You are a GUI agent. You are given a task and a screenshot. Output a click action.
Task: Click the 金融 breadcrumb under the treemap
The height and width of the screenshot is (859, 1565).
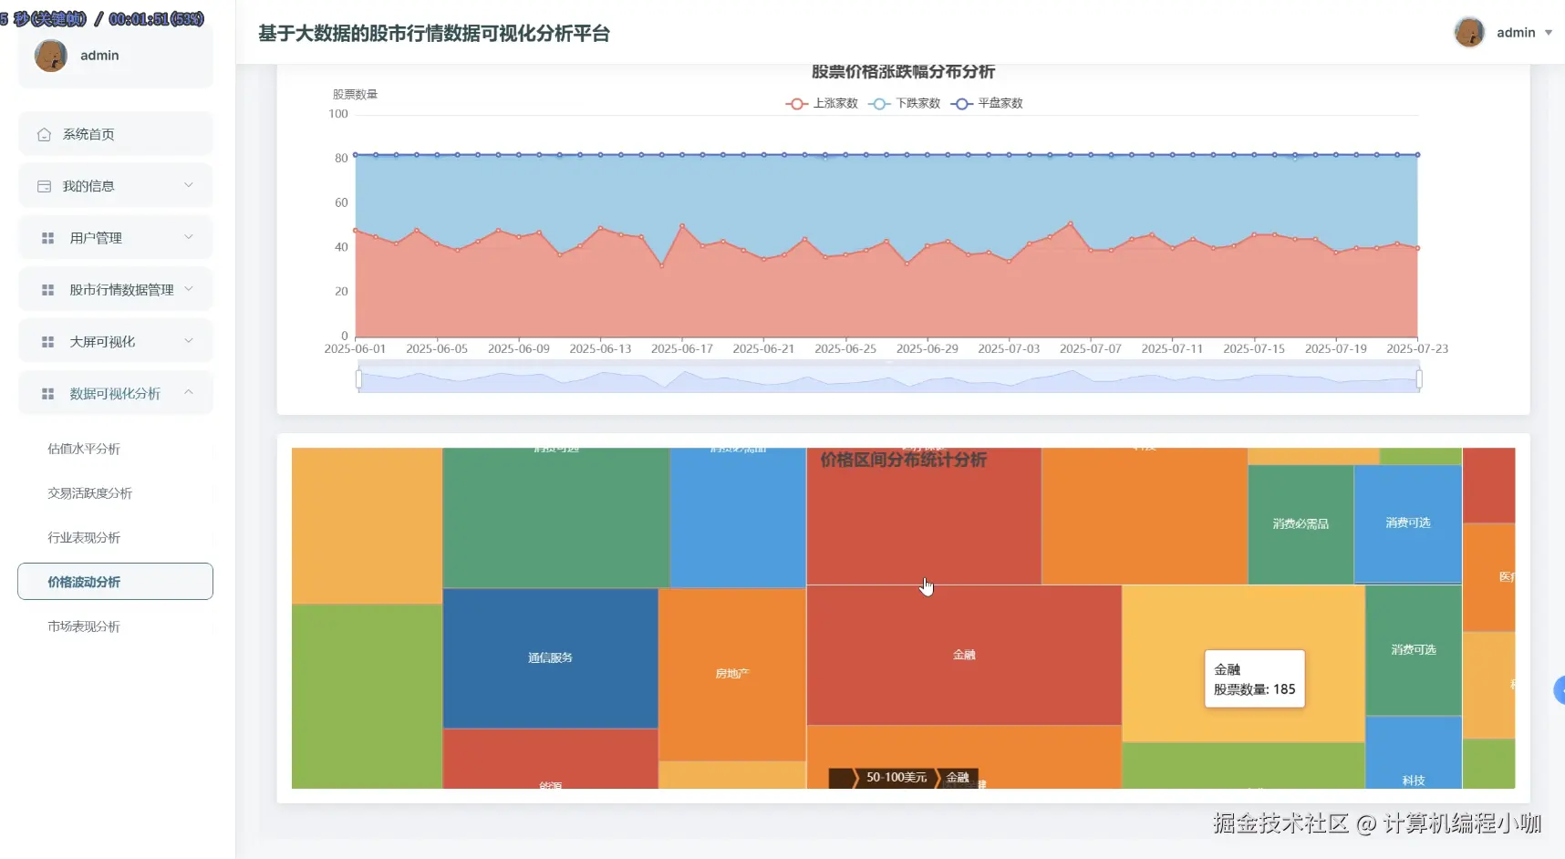tap(959, 778)
